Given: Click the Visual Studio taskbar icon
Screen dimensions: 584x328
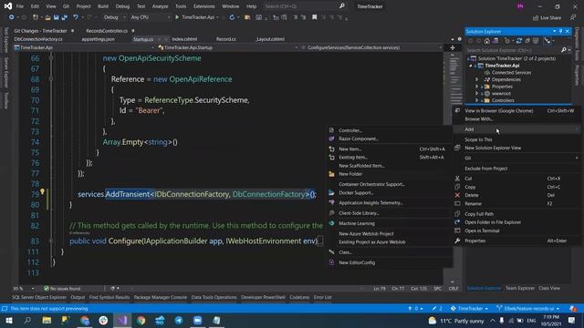Looking at the screenshot, I should (x=122, y=320).
